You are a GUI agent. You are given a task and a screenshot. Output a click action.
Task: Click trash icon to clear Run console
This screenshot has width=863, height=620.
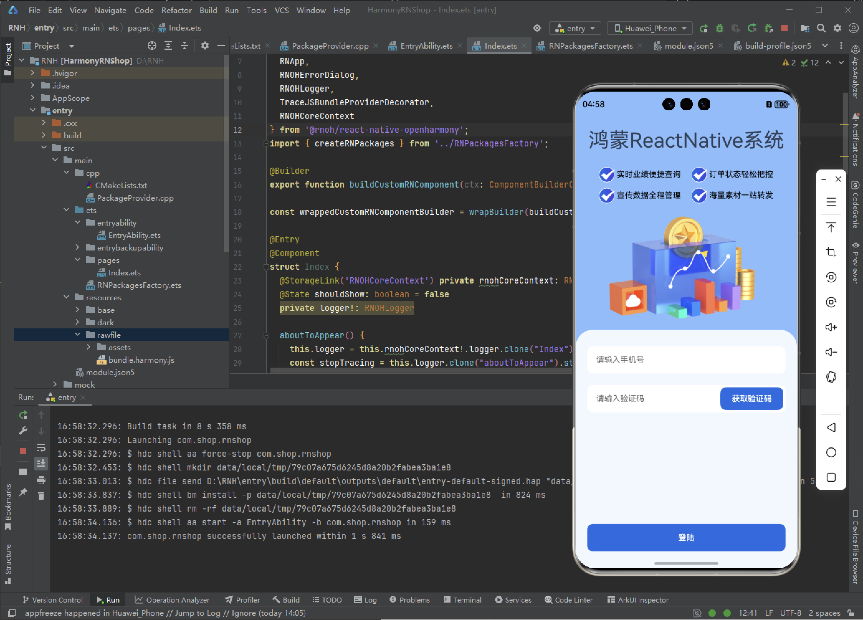41,496
